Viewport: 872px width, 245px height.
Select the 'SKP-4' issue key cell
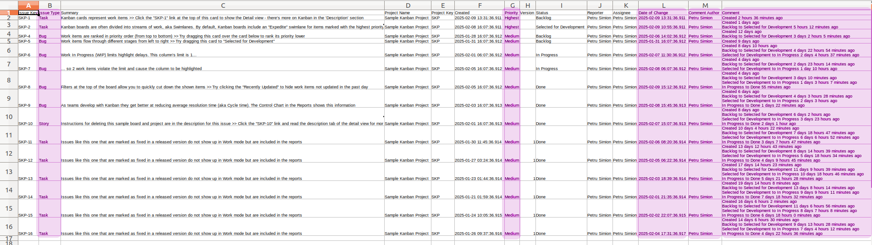(28, 34)
